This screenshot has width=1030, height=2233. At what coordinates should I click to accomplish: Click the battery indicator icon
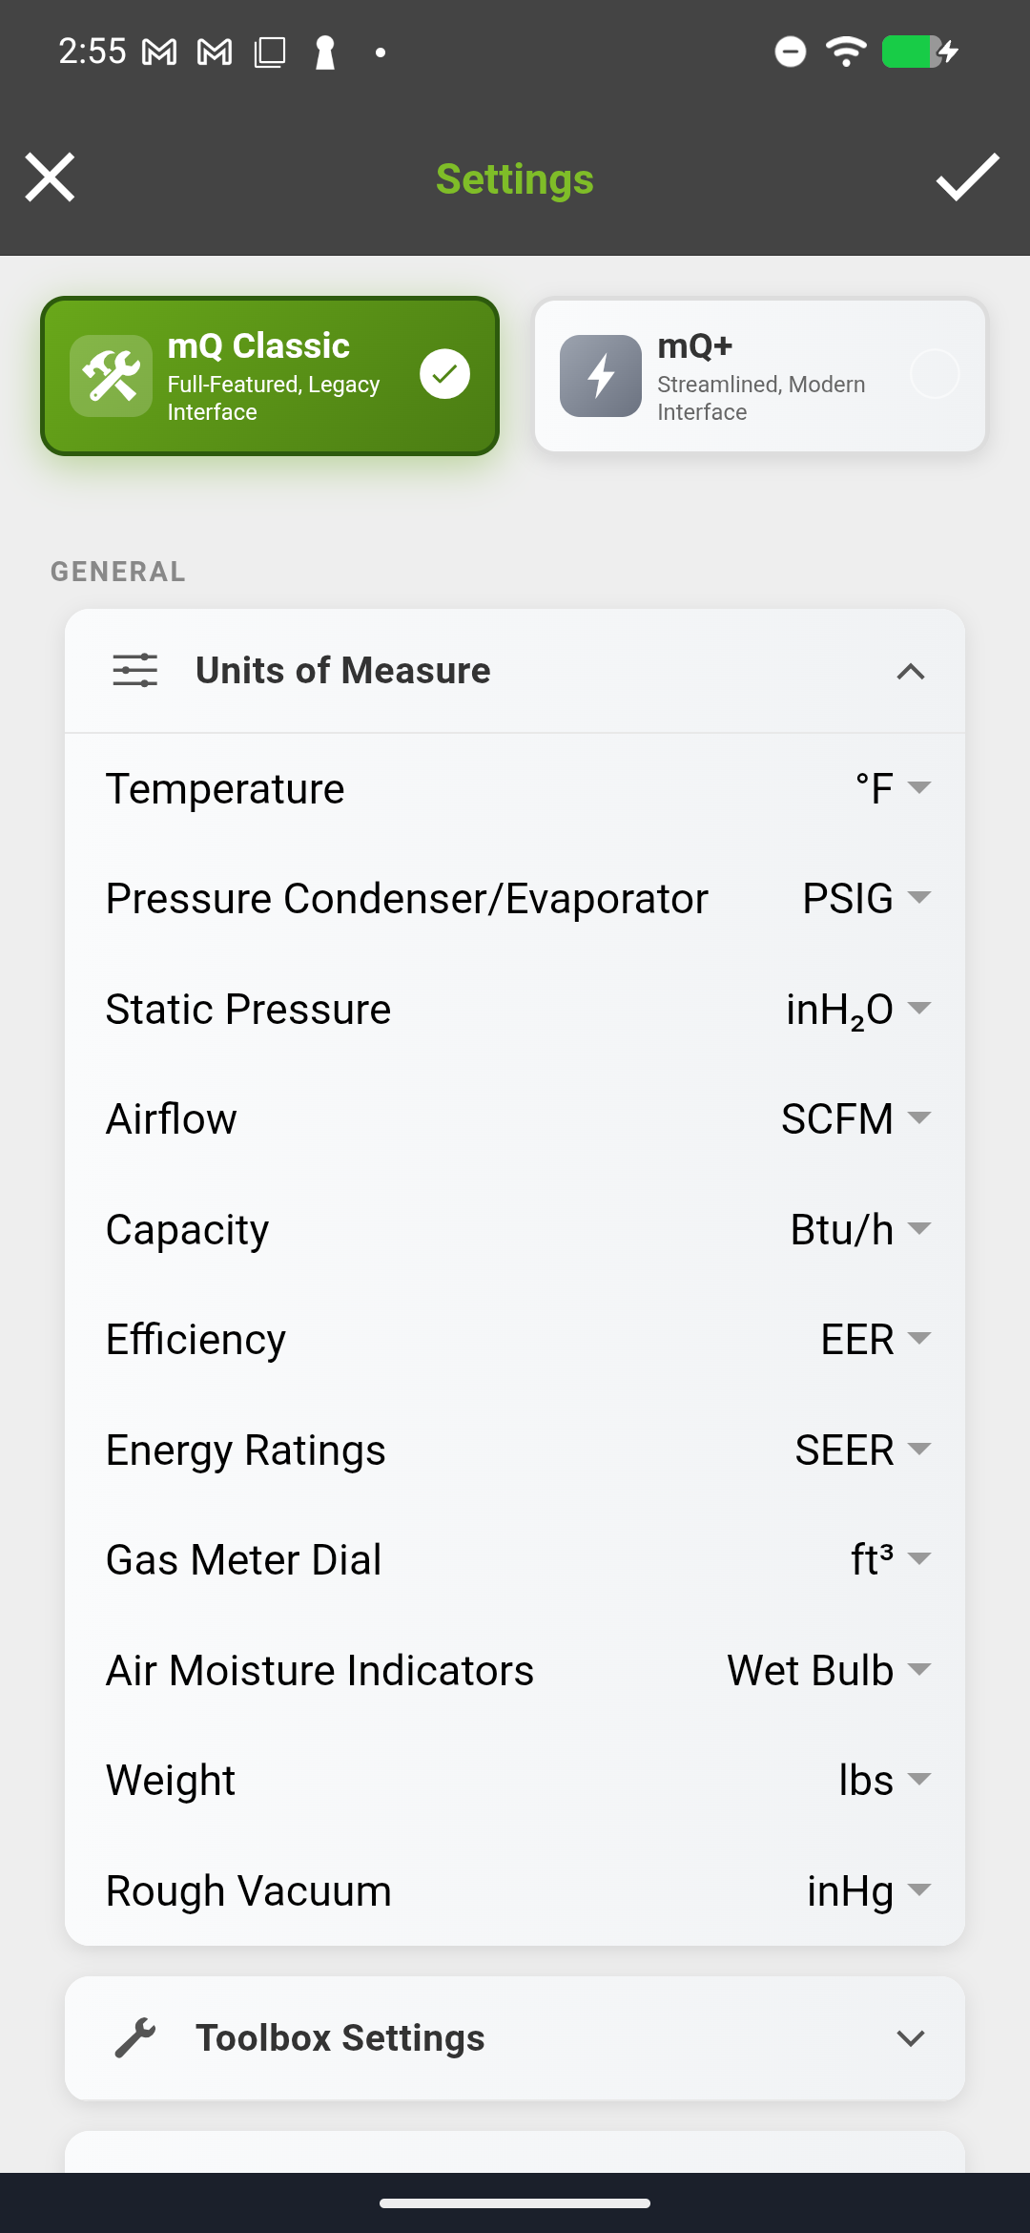[x=913, y=52]
